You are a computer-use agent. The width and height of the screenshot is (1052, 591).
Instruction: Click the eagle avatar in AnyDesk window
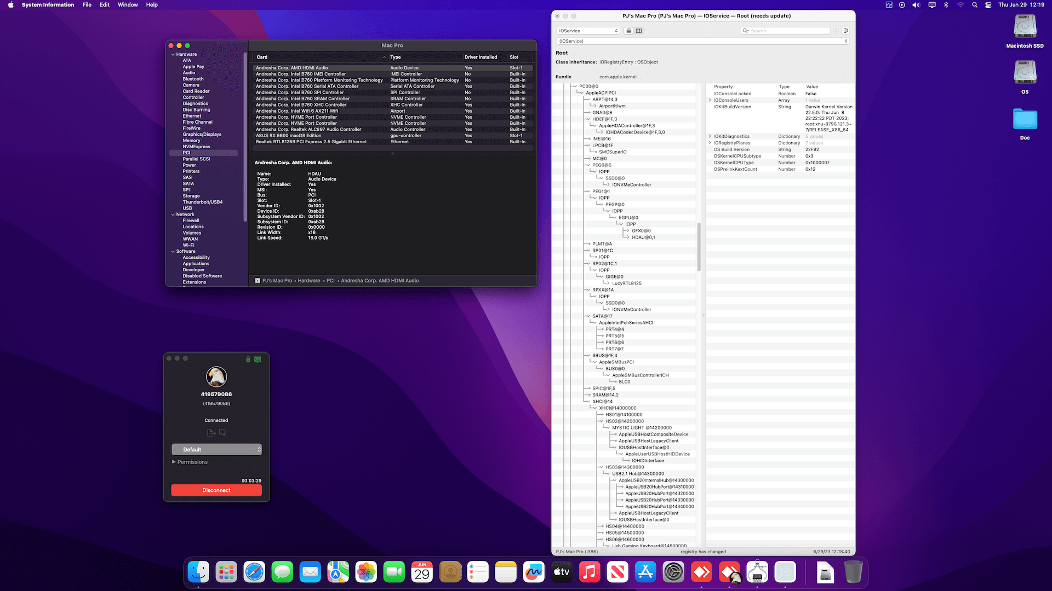pos(216,376)
